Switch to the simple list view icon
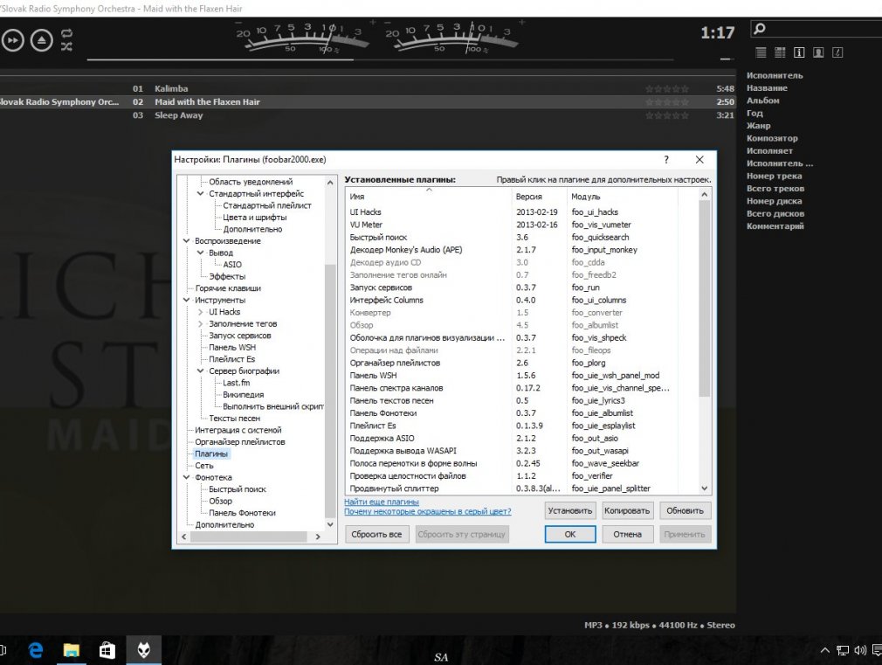The width and height of the screenshot is (882, 665). [x=761, y=52]
